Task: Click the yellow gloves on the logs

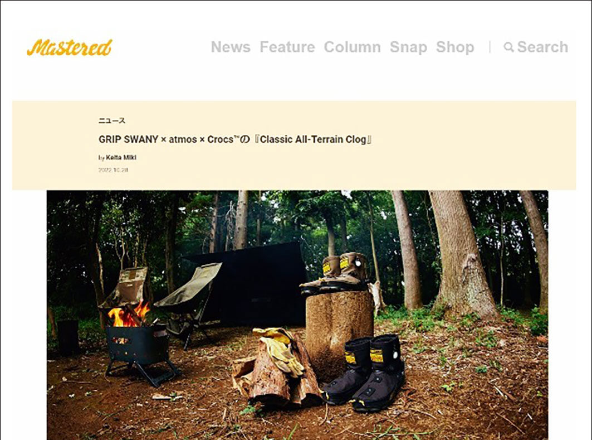Action: 280,350
